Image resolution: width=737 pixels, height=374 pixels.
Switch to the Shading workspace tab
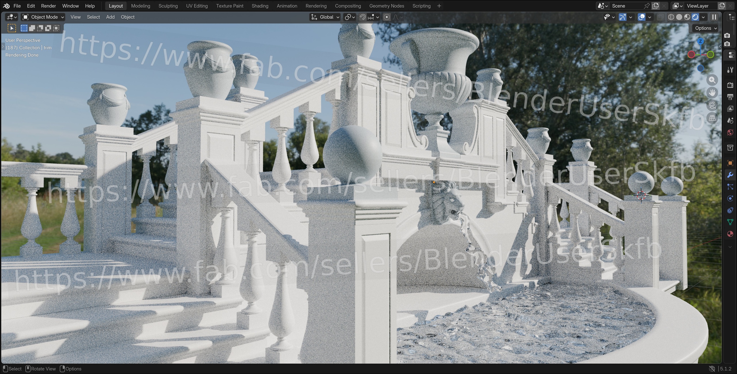point(260,6)
